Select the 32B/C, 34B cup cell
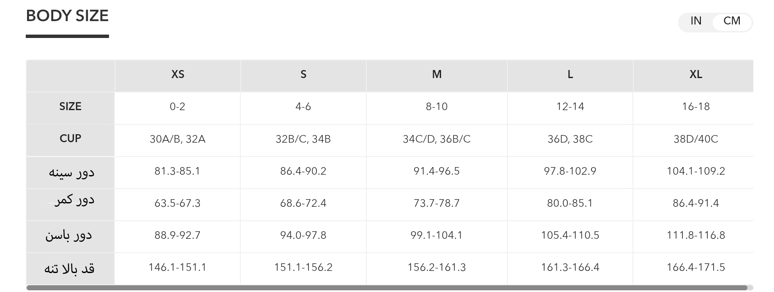Viewport: 774px width, 292px height. pyautogui.click(x=303, y=139)
